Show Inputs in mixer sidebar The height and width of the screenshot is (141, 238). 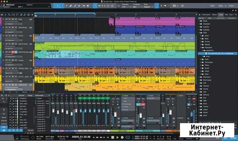[x=4, y=118]
